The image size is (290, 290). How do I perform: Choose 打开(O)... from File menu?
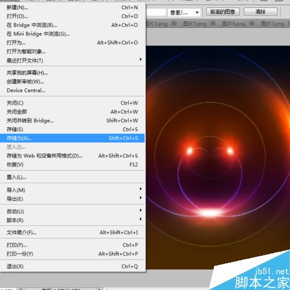[x=72, y=16]
